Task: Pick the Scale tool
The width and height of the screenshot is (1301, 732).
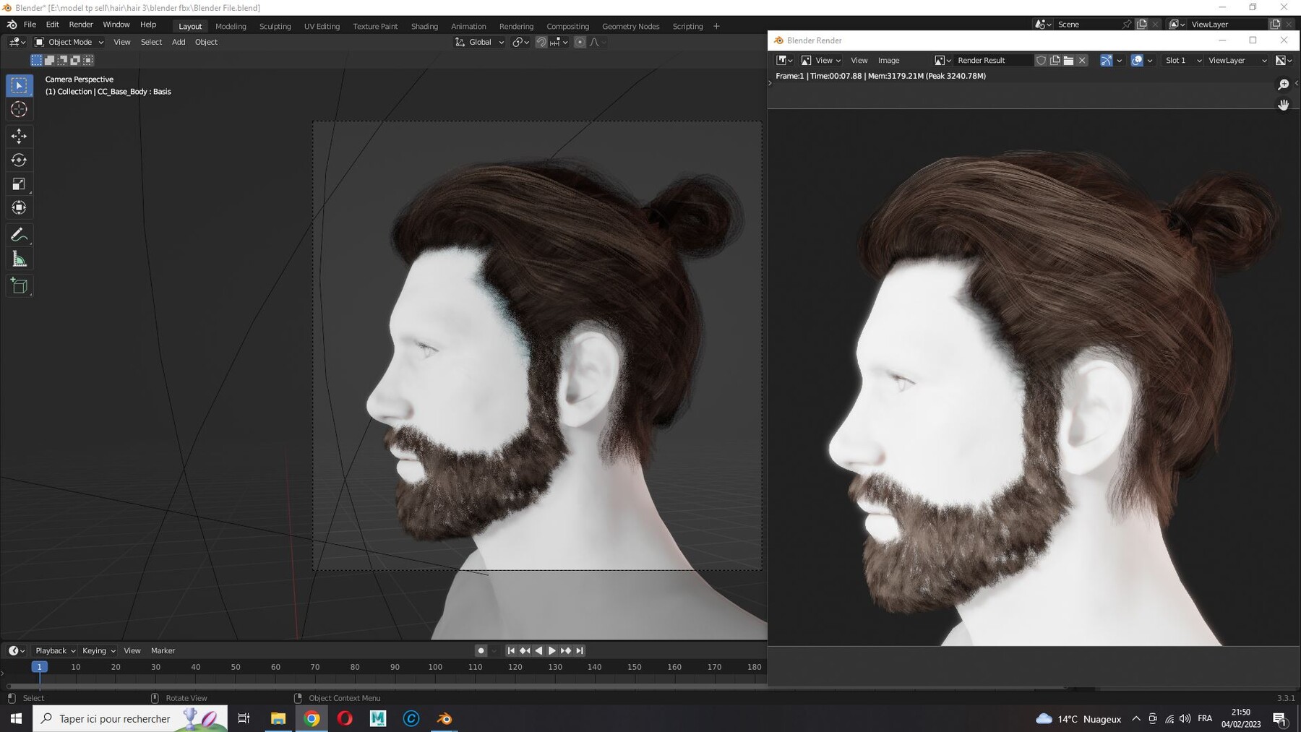Action: pos(20,184)
